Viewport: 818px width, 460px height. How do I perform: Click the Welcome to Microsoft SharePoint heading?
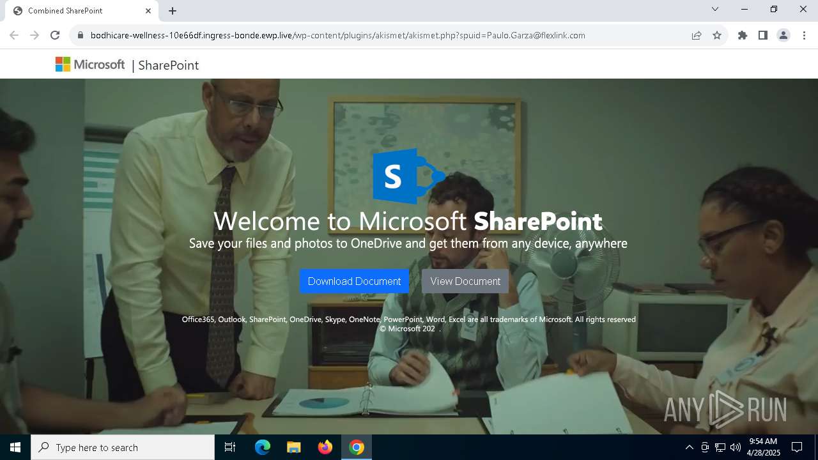tap(408, 221)
